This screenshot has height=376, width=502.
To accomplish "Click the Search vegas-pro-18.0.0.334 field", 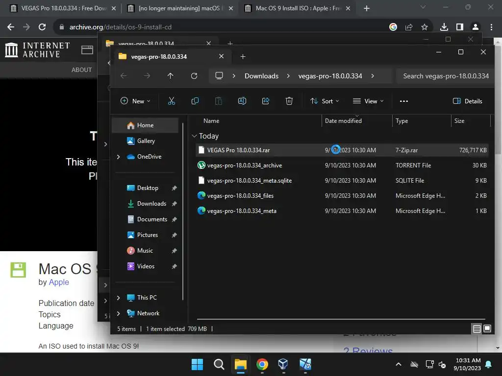I will pos(444,76).
